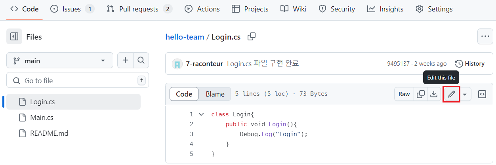Open the file History
Image resolution: width=496 pixels, height=165 pixels.
(470, 64)
